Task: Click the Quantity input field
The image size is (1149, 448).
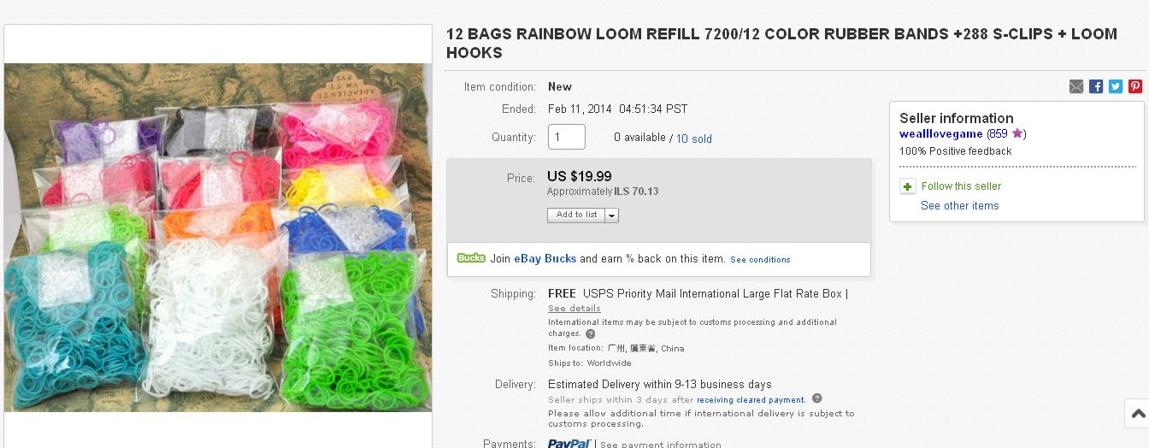Action: [566, 137]
